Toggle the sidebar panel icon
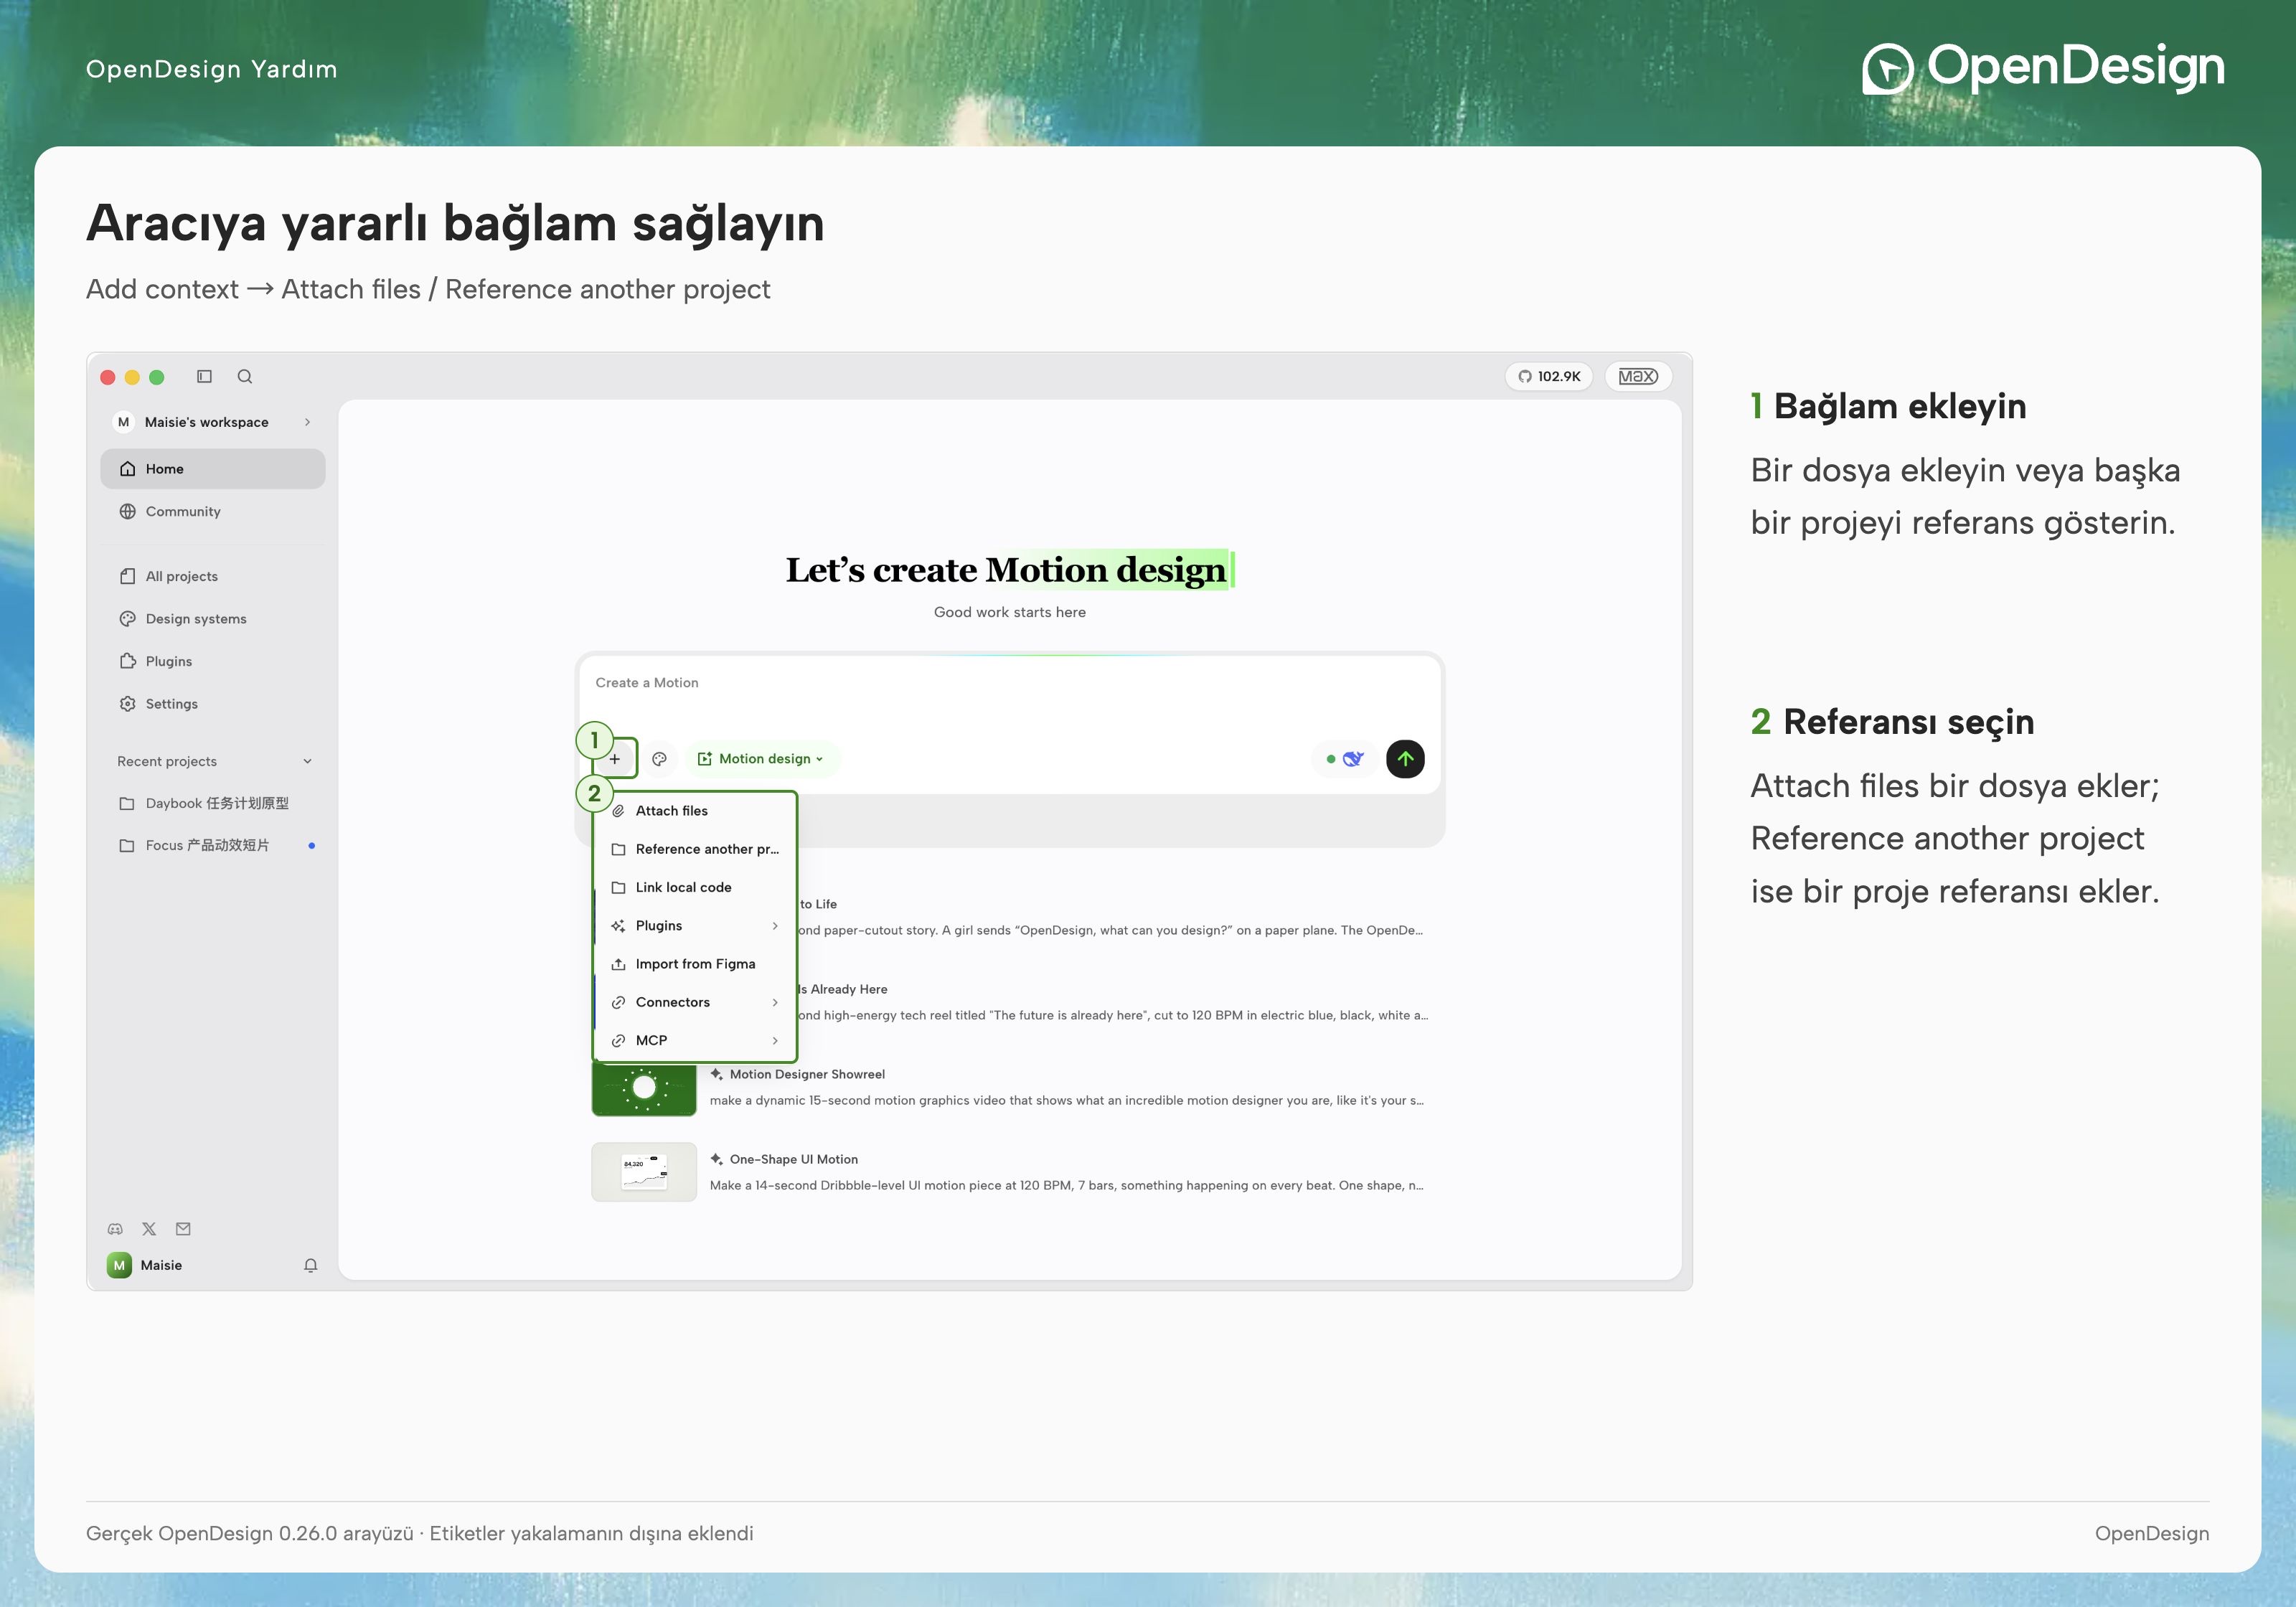Image resolution: width=2296 pixels, height=1607 pixels. click(204, 376)
